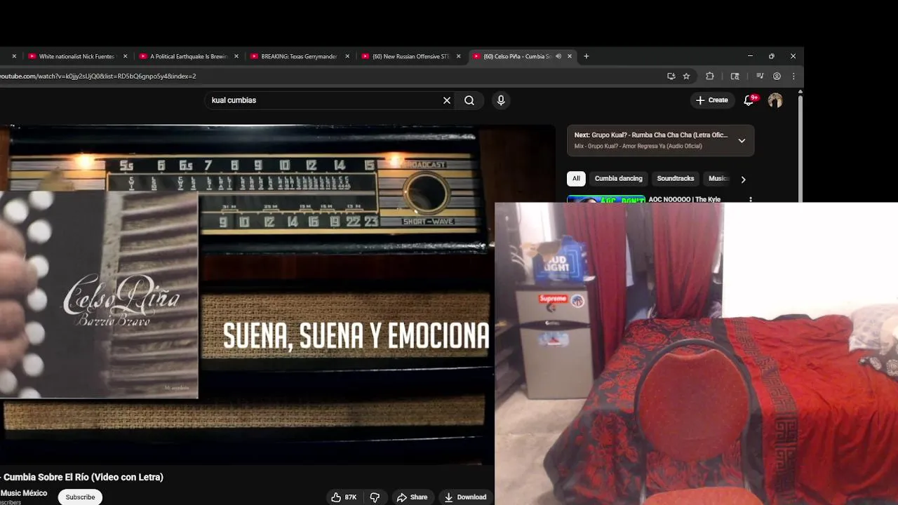Screen dimensions: 898x505
Task: Close the BREAKING: Texas Gerrymander tab
Action: pos(347,56)
